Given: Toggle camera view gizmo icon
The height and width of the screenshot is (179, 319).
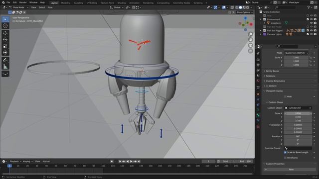Looking at the screenshot, I should 251,45.
